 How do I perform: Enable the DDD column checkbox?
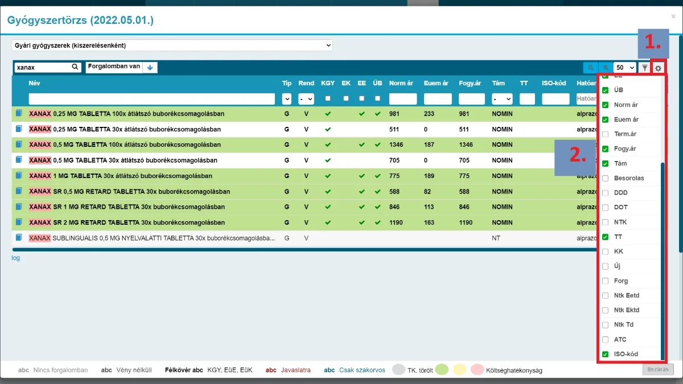[606, 193]
